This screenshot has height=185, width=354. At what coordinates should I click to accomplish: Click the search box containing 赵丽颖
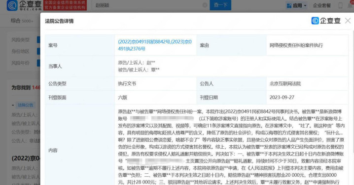click(150, 5)
